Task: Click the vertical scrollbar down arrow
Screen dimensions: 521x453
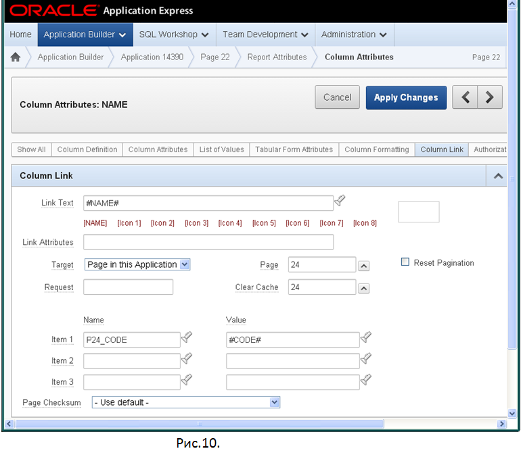Action: click(512, 414)
